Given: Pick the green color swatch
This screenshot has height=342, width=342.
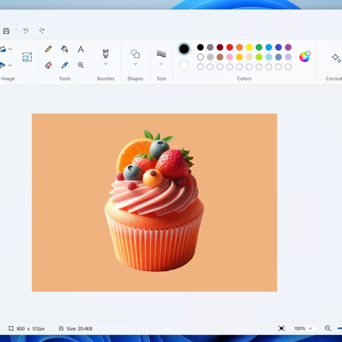Looking at the screenshot, I should [259, 47].
